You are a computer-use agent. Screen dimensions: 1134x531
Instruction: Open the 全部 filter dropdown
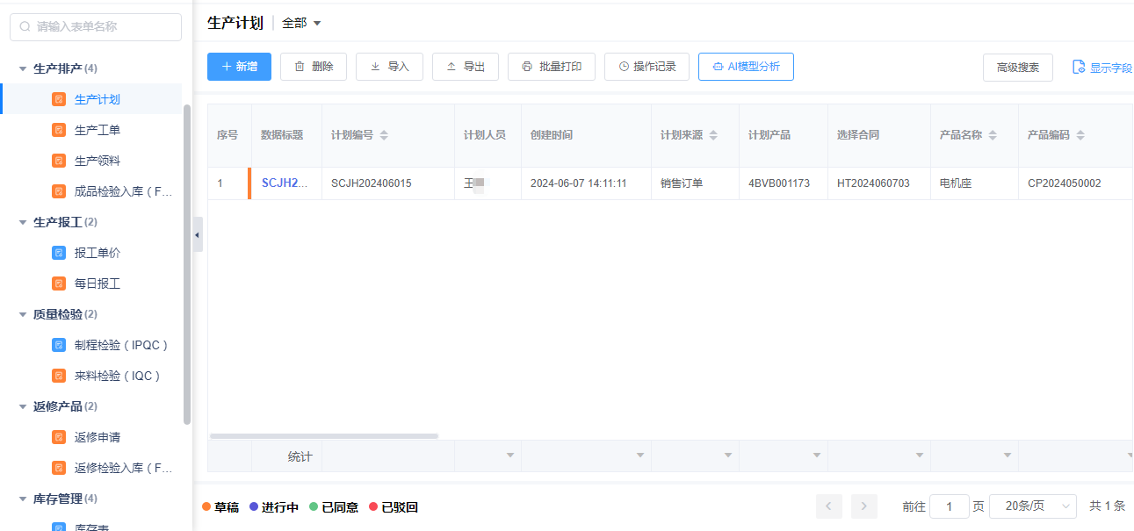(300, 24)
